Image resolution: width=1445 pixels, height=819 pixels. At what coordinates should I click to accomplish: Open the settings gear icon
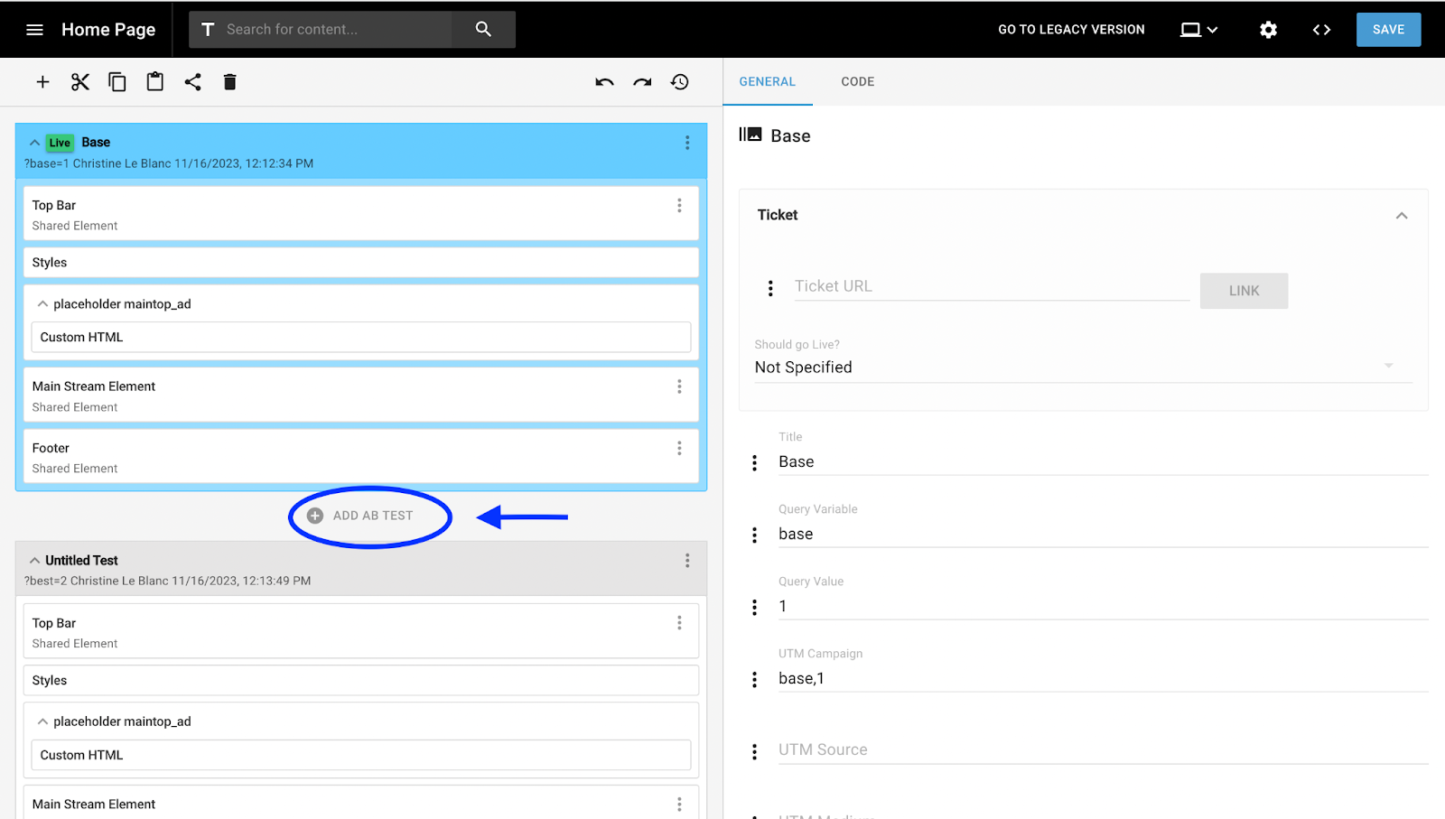1267,29
